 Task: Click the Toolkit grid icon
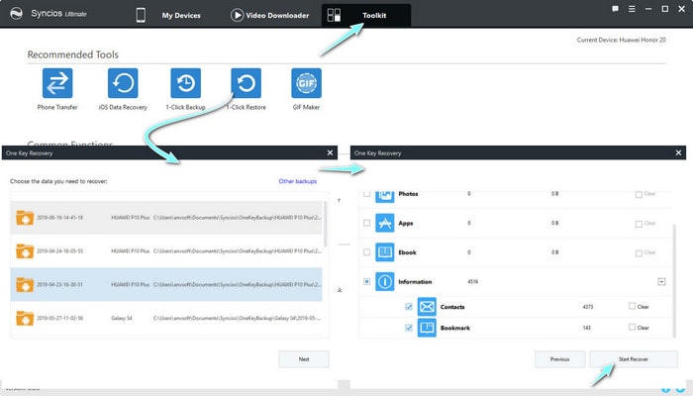point(334,15)
